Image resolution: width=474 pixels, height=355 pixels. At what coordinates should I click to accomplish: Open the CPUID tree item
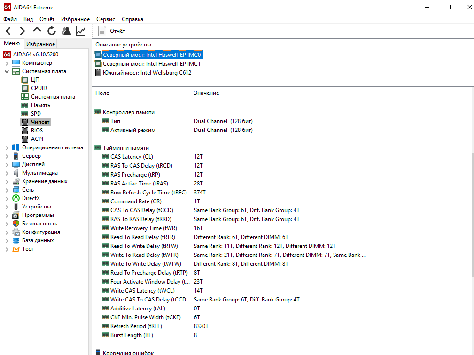[39, 88]
